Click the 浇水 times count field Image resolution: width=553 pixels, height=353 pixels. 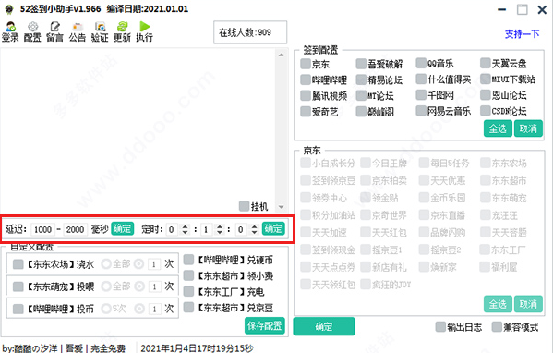point(154,264)
